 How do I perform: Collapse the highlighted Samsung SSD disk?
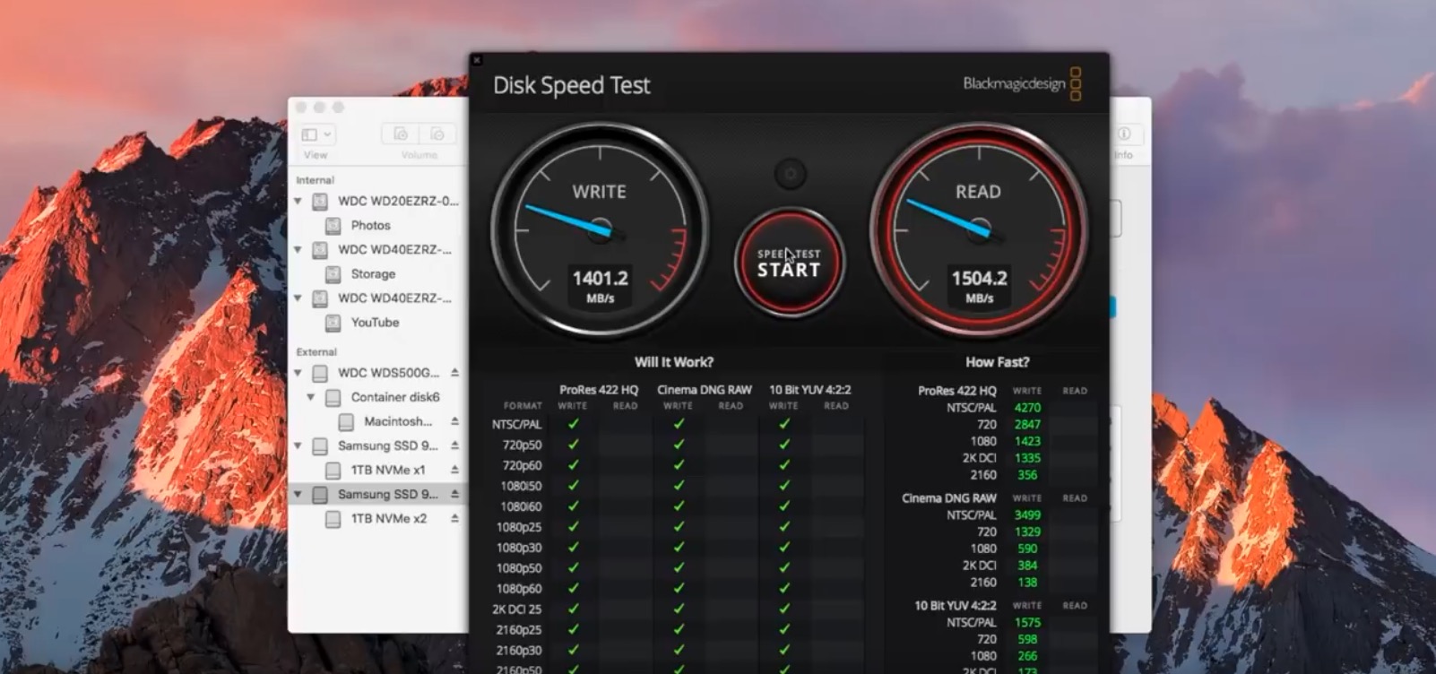tap(298, 494)
